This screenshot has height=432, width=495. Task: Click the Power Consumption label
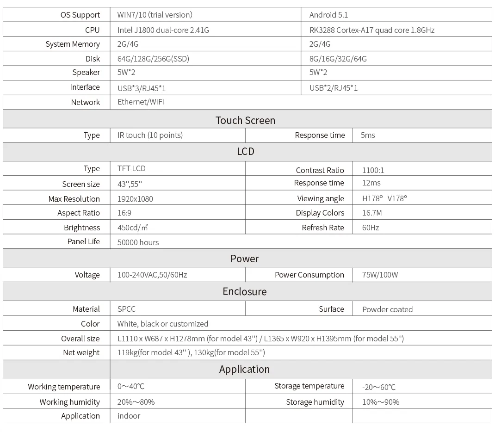309,275
